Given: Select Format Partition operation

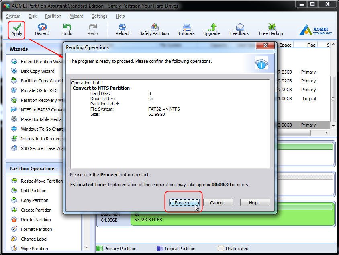Looking at the screenshot, I should coord(31,229).
